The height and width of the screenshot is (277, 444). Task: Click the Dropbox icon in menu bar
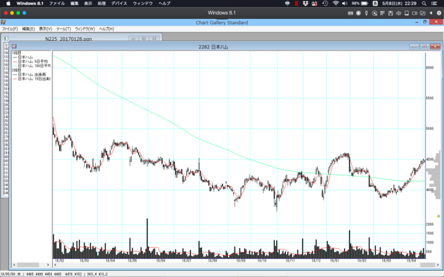coord(305,3)
